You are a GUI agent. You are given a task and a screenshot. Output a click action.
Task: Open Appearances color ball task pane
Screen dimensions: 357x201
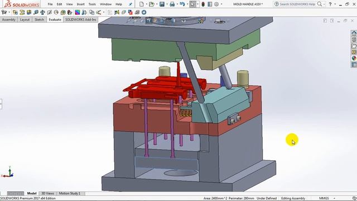click(x=354, y=58)
